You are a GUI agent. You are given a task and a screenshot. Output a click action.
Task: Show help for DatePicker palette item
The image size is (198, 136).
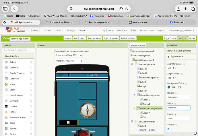pos(31,78)
